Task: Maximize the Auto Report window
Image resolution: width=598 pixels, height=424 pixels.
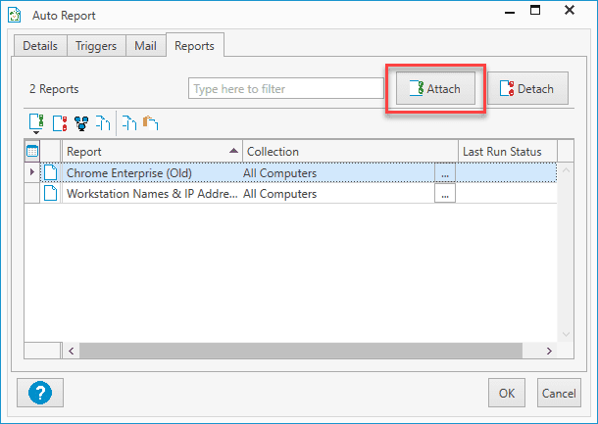Action: pyautogui.click(x=535, y=11)
